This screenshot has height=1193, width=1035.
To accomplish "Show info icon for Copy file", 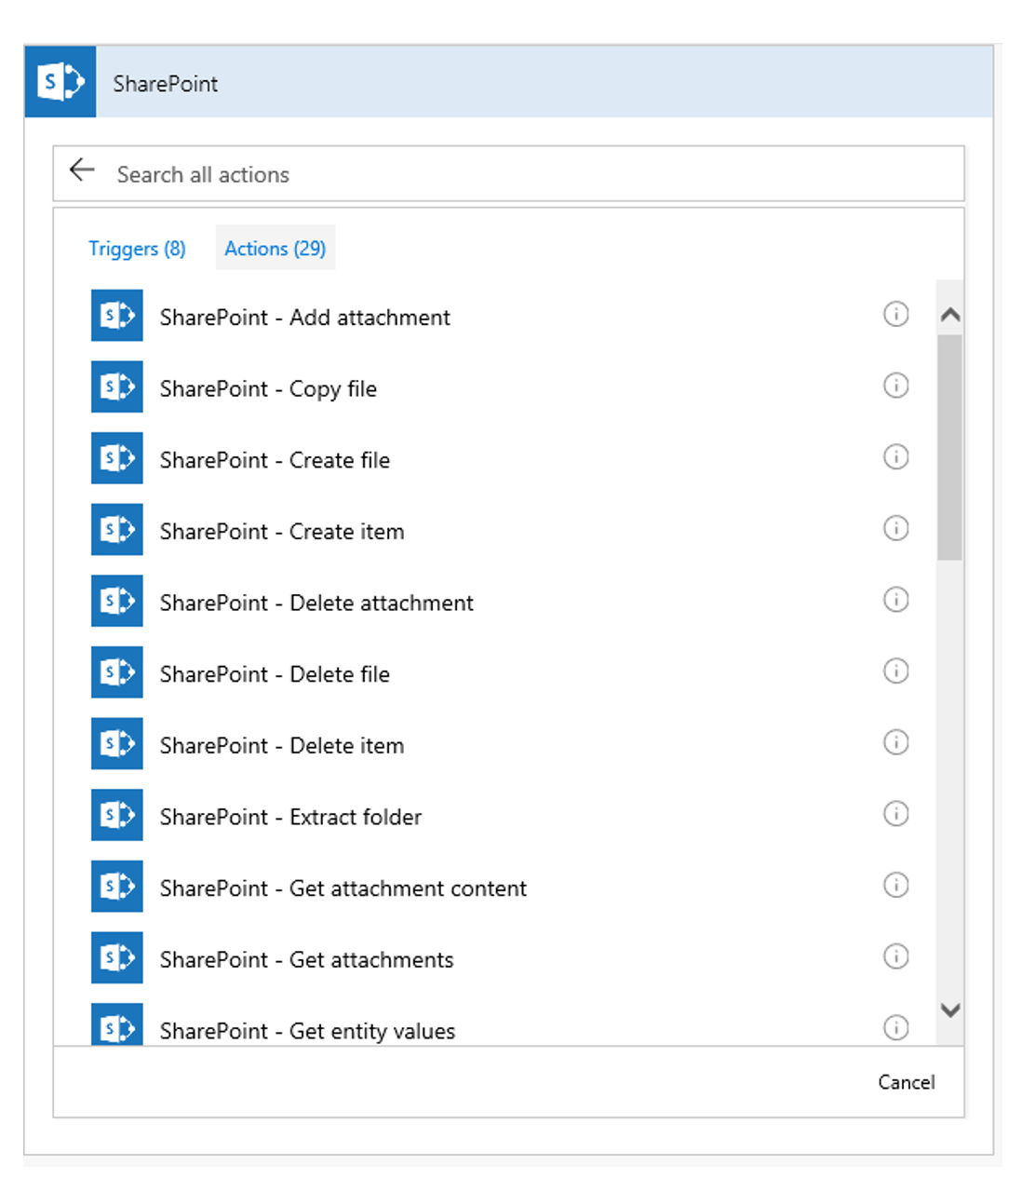I will point(895,386).
